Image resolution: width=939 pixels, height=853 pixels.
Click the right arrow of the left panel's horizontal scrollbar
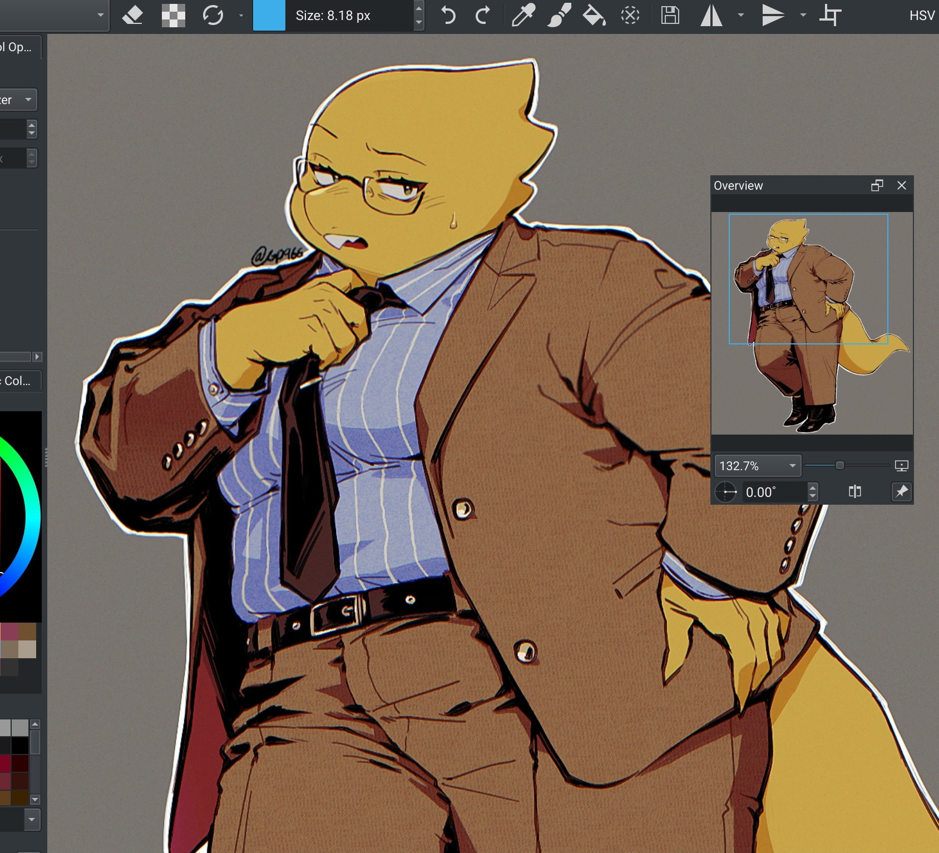pos(37,357)
